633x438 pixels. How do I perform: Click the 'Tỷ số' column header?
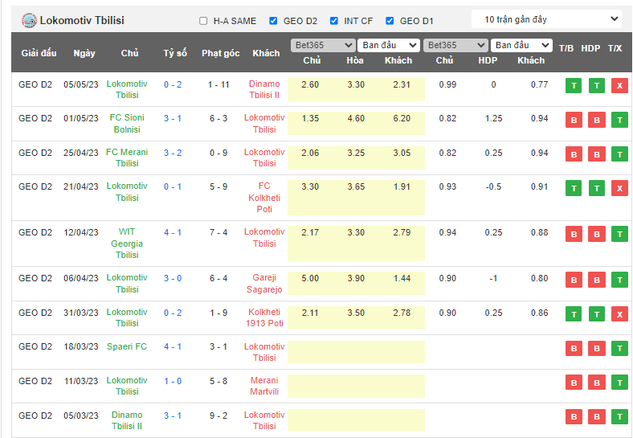pyautogui.click(x=174, y=53)
